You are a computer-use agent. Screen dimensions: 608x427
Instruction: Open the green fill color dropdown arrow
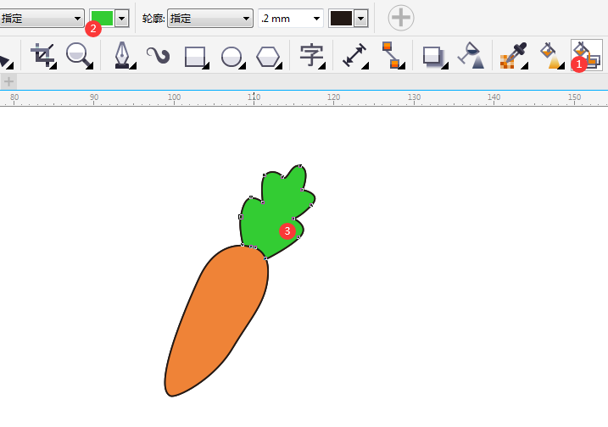122,18
